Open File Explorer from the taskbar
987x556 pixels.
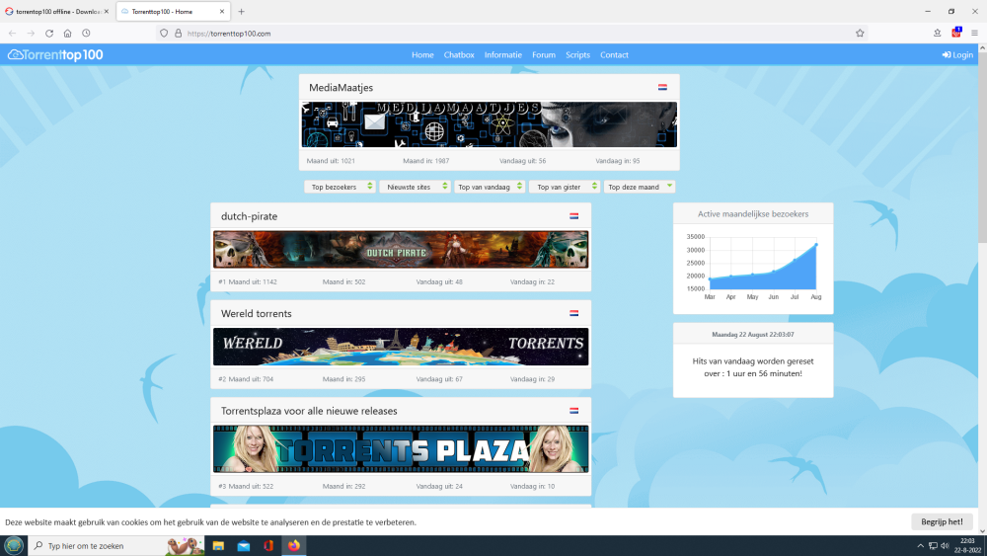(x=218, y=545)
